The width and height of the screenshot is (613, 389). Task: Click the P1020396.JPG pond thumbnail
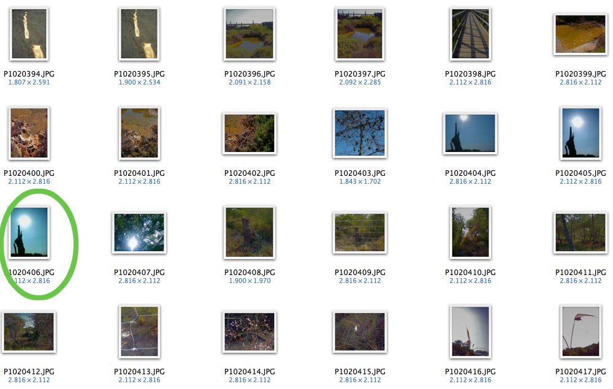(x=249, y=34)
